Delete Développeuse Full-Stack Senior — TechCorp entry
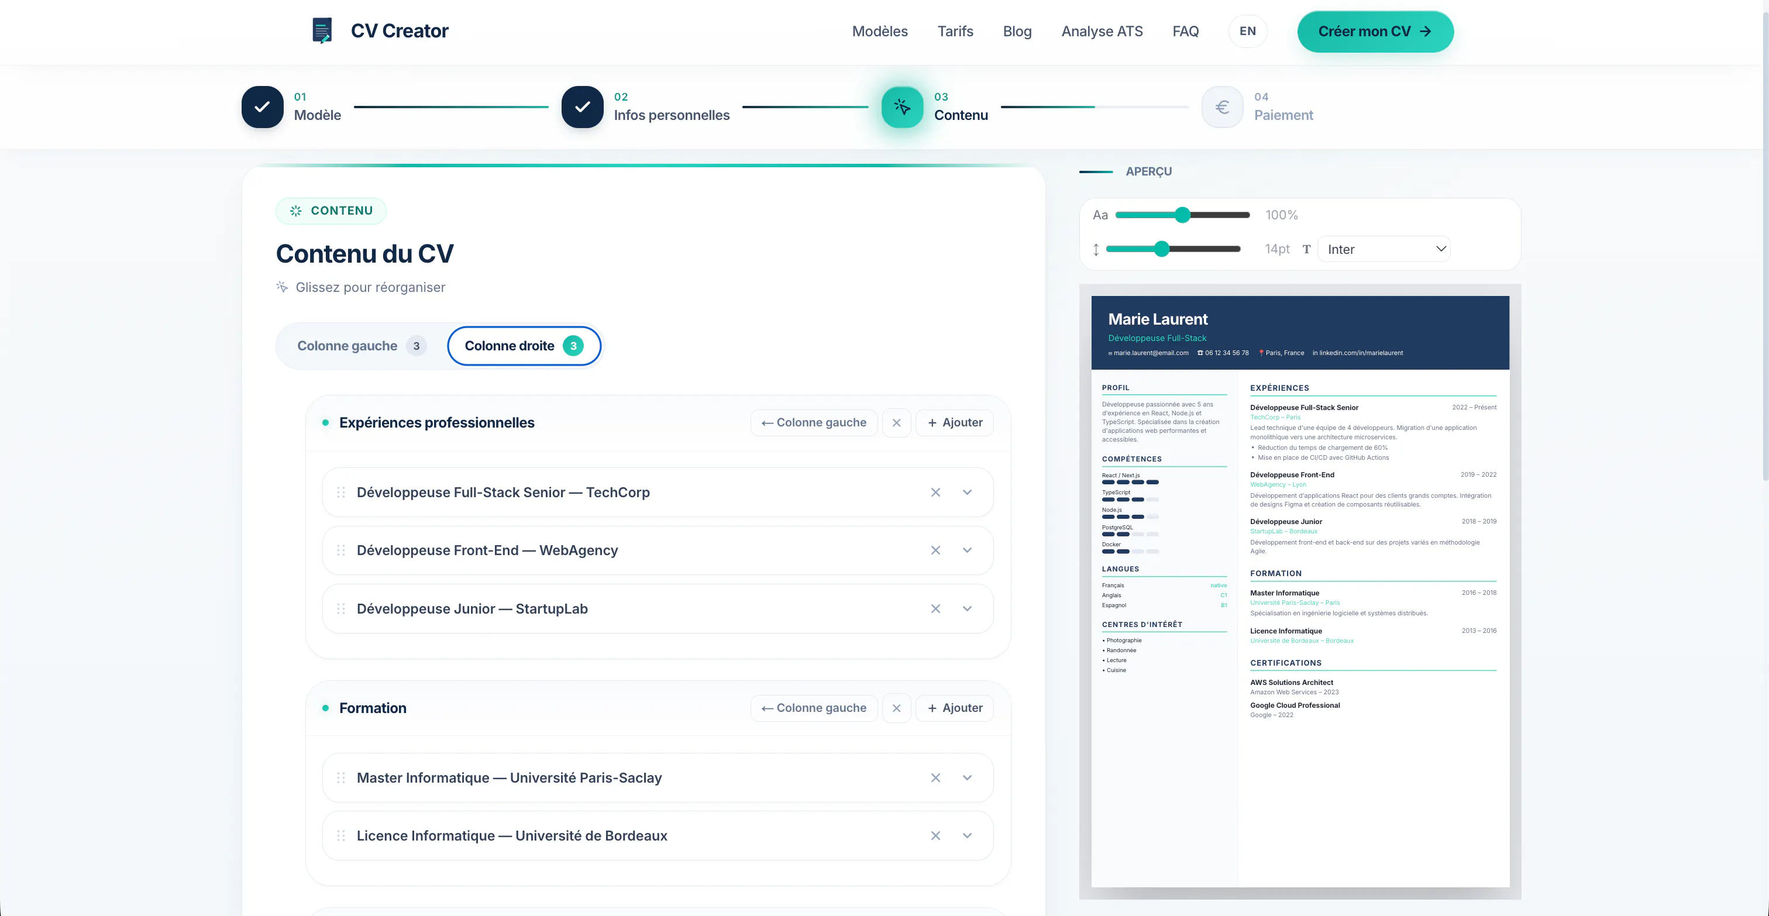 (x=935, y=493)
